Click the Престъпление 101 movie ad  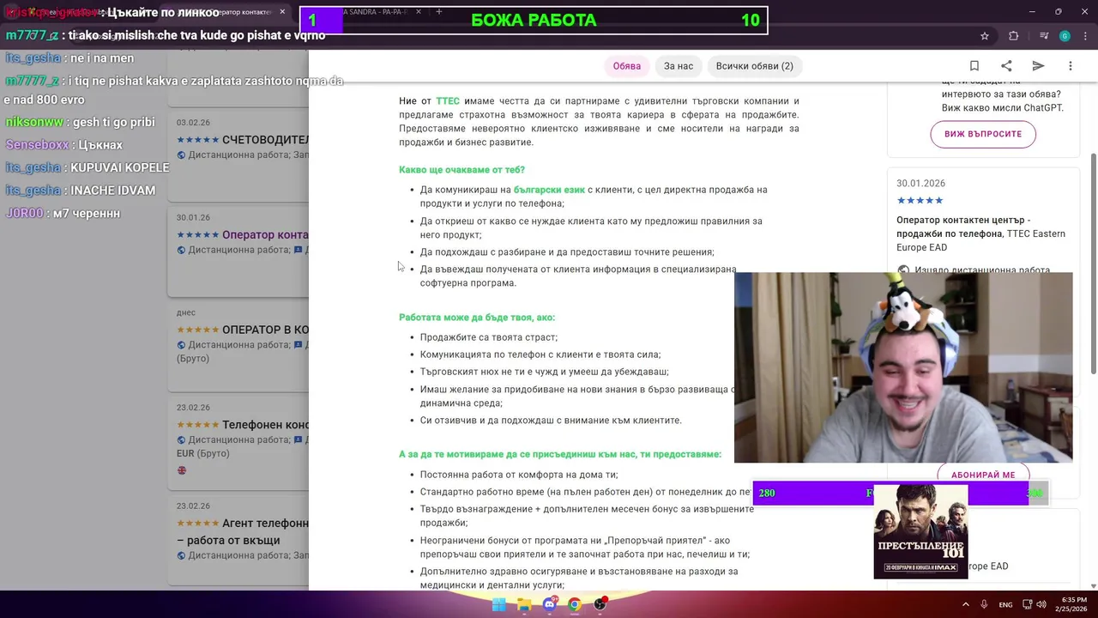click(920, 531)
